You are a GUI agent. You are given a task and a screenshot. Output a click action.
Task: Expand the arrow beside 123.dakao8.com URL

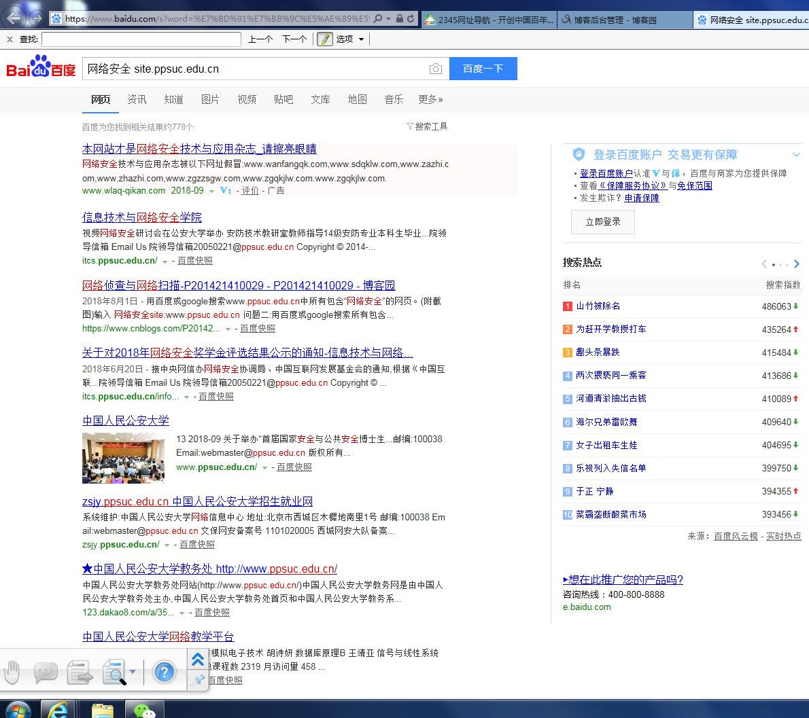coord(182,613)
